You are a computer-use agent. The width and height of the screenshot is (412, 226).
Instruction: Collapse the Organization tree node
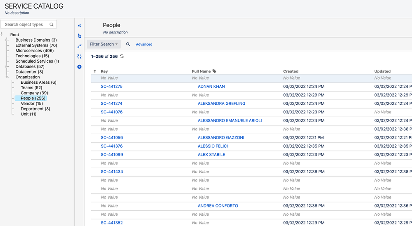[7, 77]
